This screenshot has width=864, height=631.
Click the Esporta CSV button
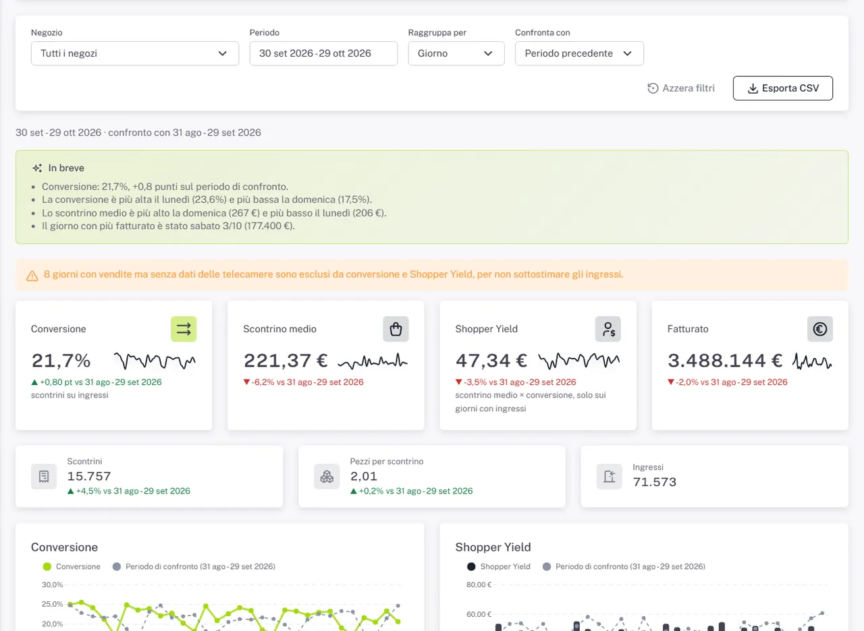click(783, 88)
